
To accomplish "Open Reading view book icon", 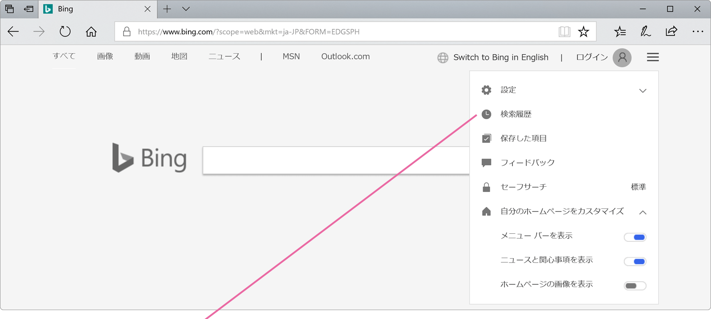I will 564,32.
